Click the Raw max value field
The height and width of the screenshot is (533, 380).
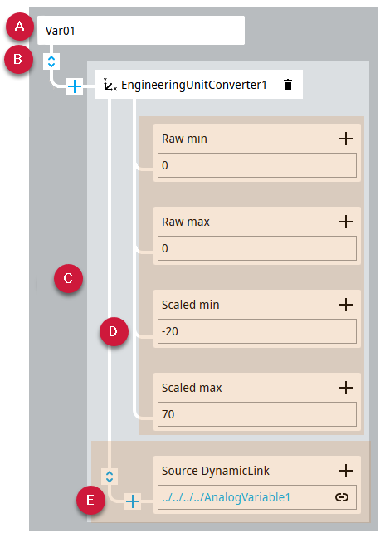[257, 248]
